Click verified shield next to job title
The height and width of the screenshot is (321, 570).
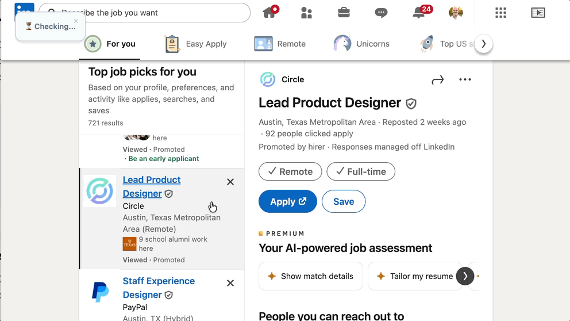(x=411, y=104)
